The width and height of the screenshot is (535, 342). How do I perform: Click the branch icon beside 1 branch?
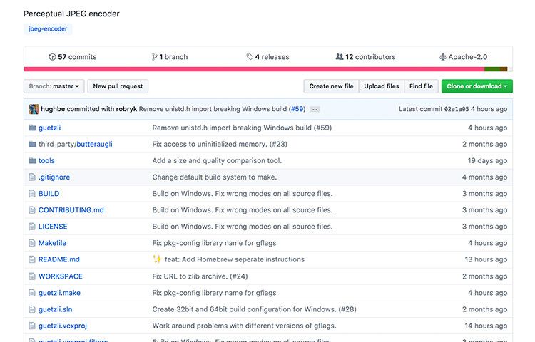coord(154,57)
